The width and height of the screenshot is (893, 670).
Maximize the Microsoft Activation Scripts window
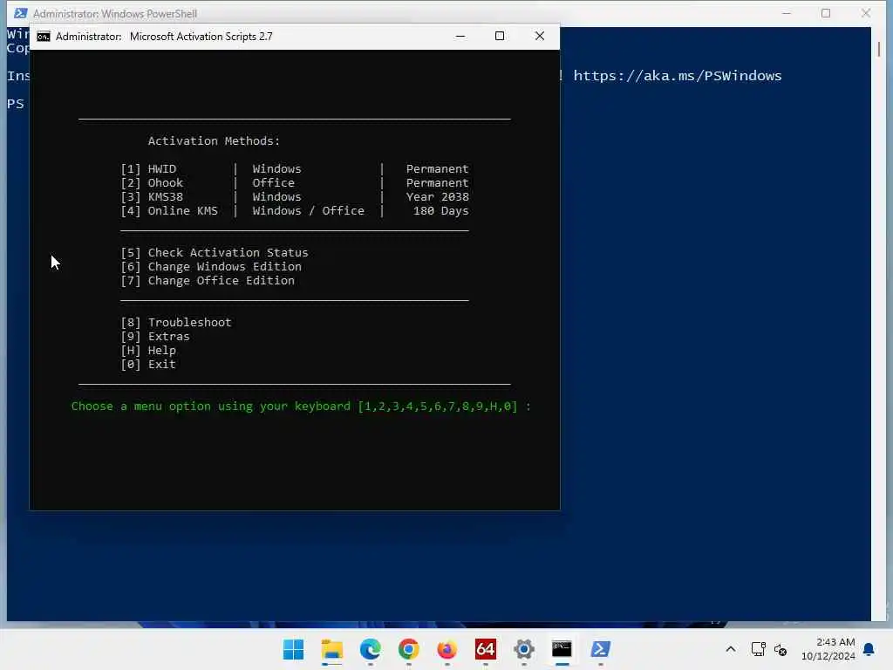point(500,37)
